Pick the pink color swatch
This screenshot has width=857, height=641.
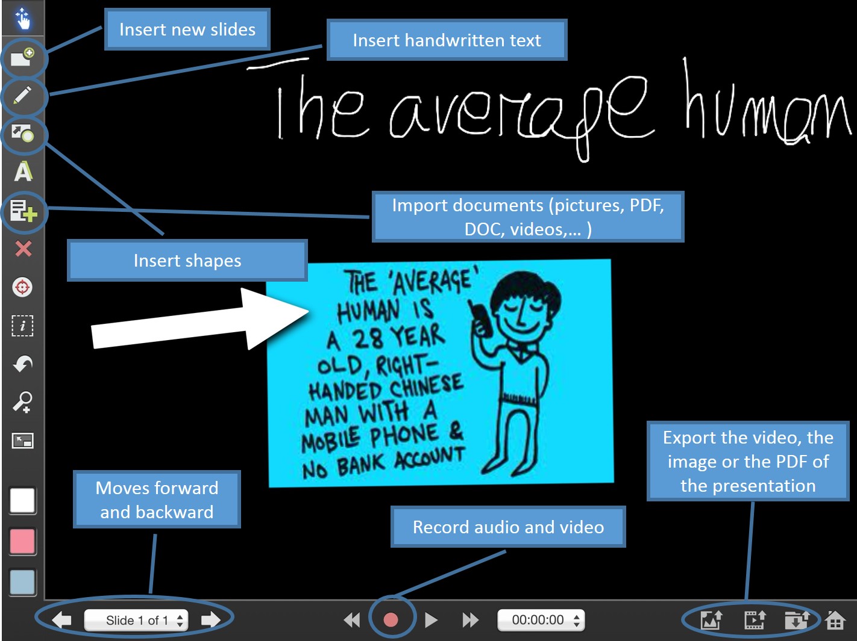tap(22, 541)
